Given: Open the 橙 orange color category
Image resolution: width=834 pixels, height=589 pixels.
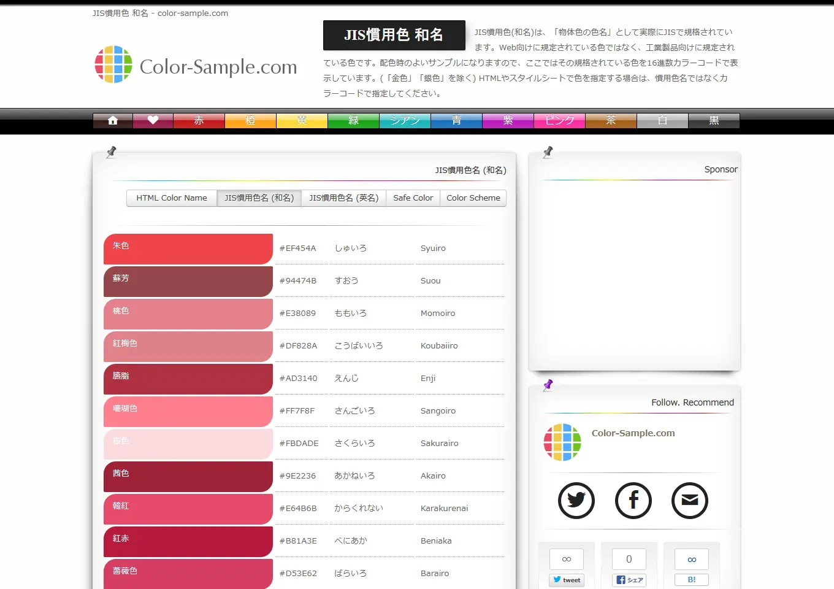Looking at the screenshot, I should click(250, 120).
